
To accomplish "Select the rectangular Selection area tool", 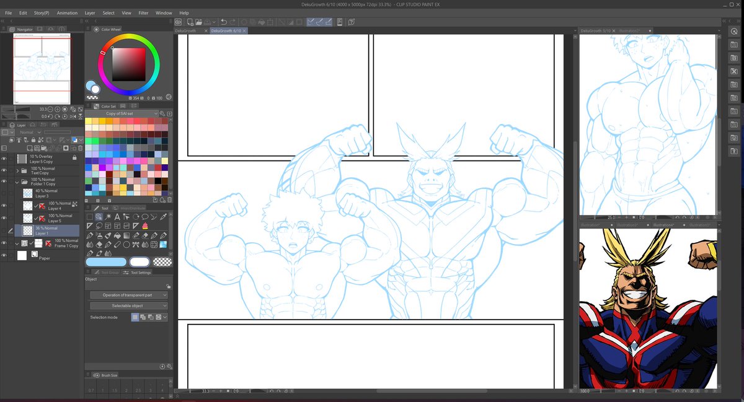I will (x=90, y=217).
